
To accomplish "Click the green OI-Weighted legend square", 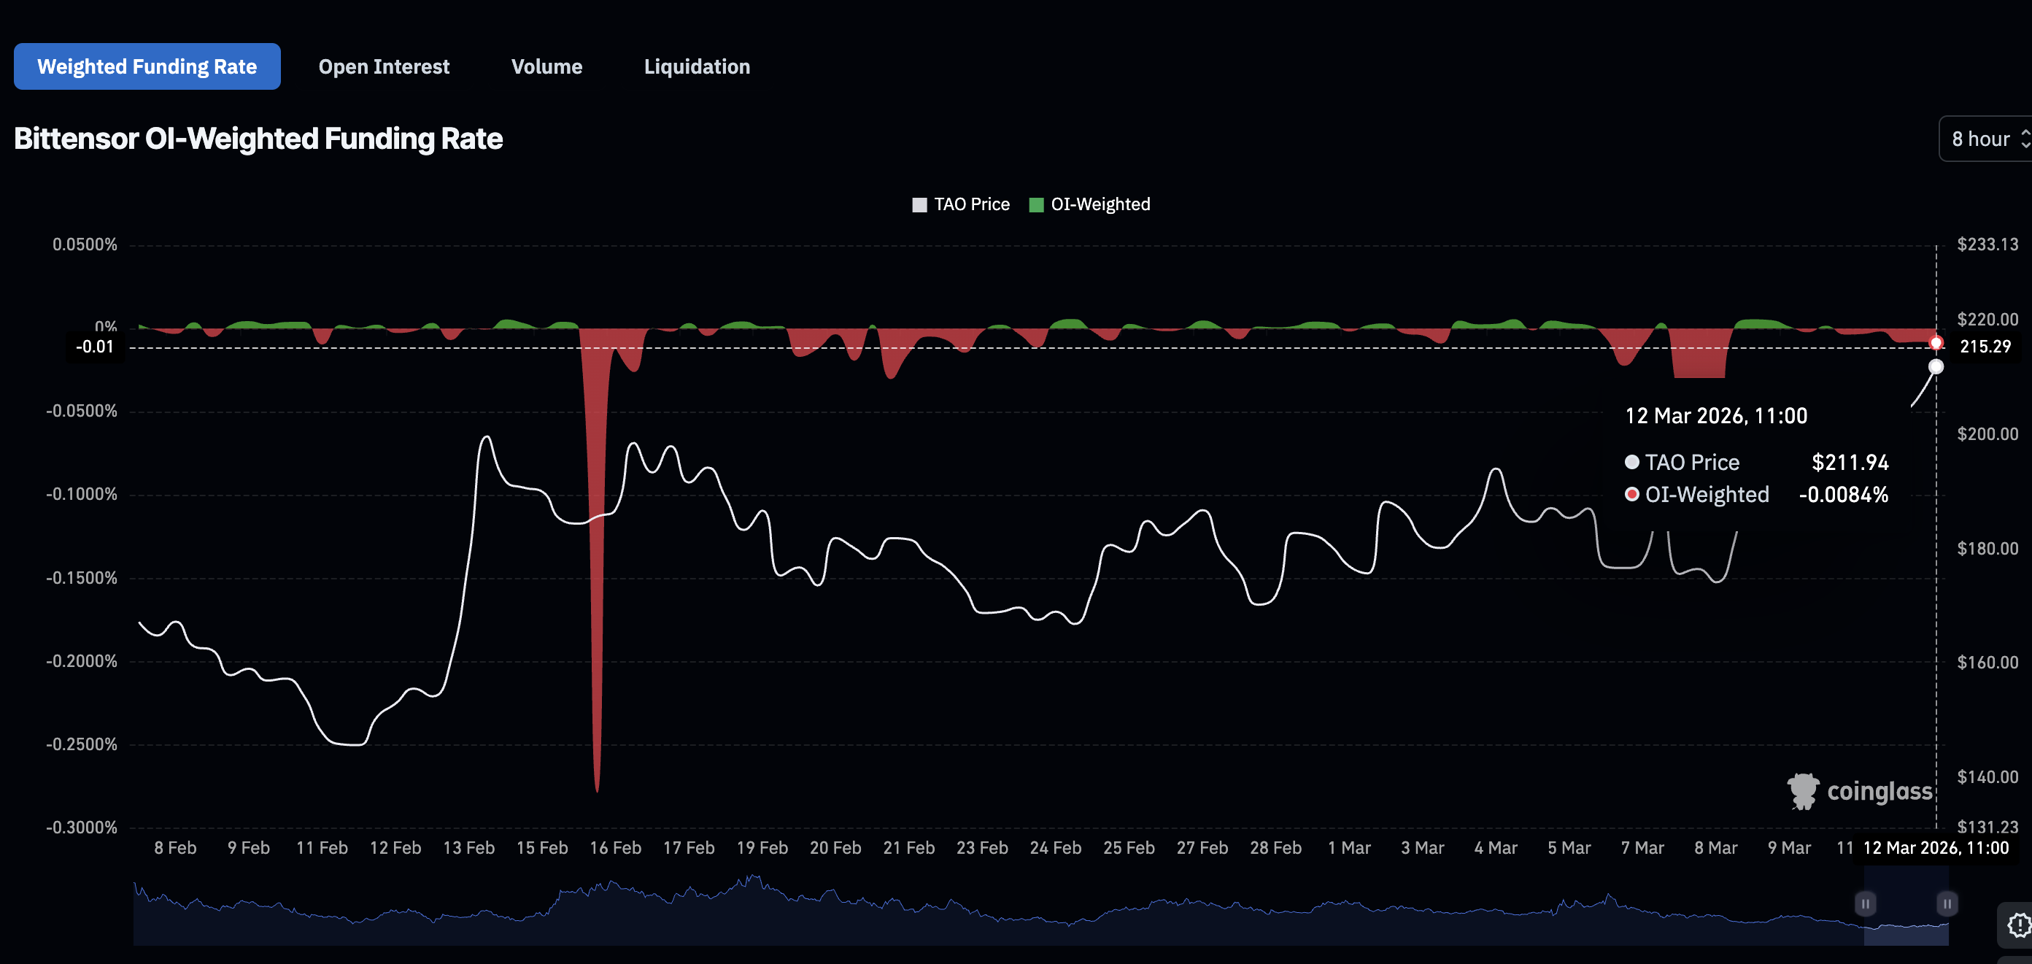I will (x=1036, y=205).
